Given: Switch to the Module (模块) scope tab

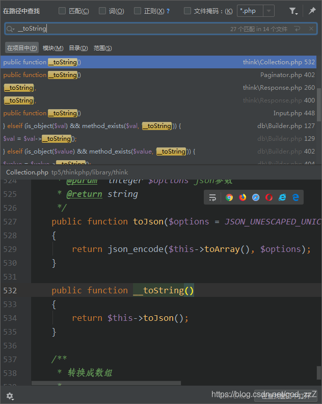Looking at the screenshot, I should (53, 48).
